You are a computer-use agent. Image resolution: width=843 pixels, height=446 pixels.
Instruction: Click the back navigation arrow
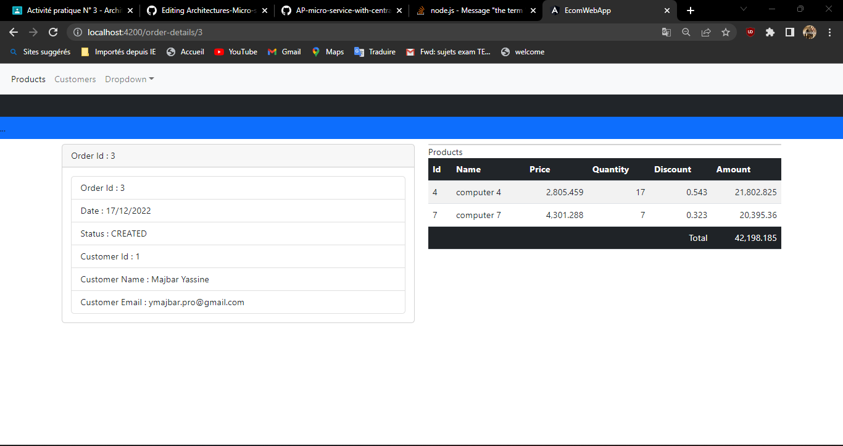[x=12, y=32]
